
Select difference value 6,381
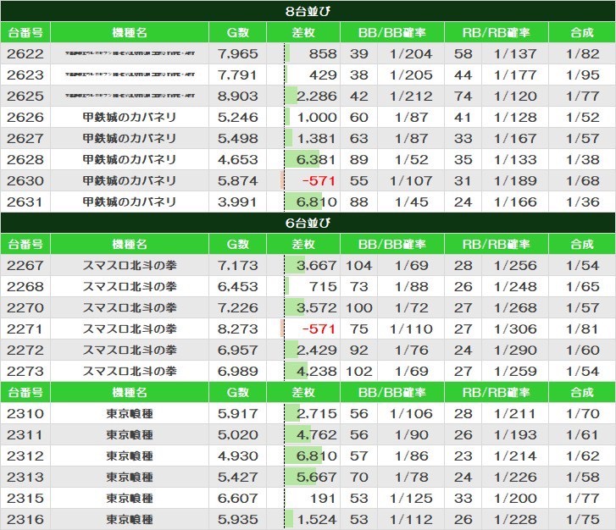pos(317,160)
